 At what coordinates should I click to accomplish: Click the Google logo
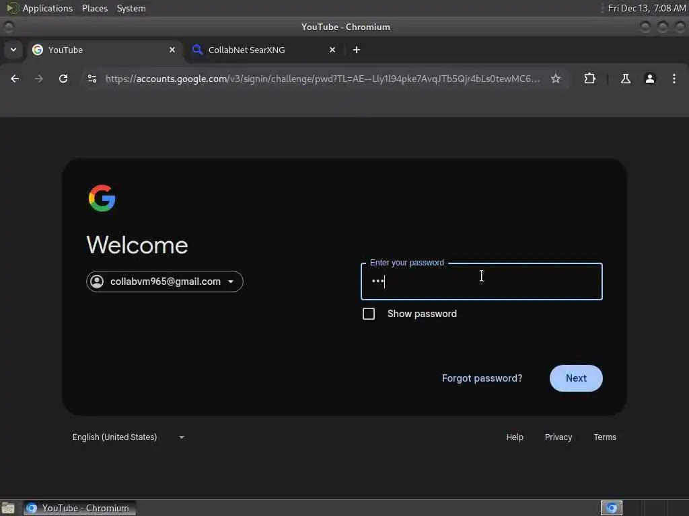(102, 198)
